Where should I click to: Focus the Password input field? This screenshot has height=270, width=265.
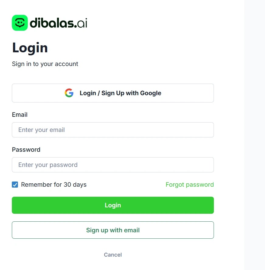tap(113, 165)
